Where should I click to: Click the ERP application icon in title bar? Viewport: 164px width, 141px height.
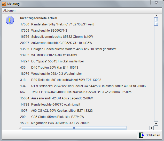click(x=4, y=4)
